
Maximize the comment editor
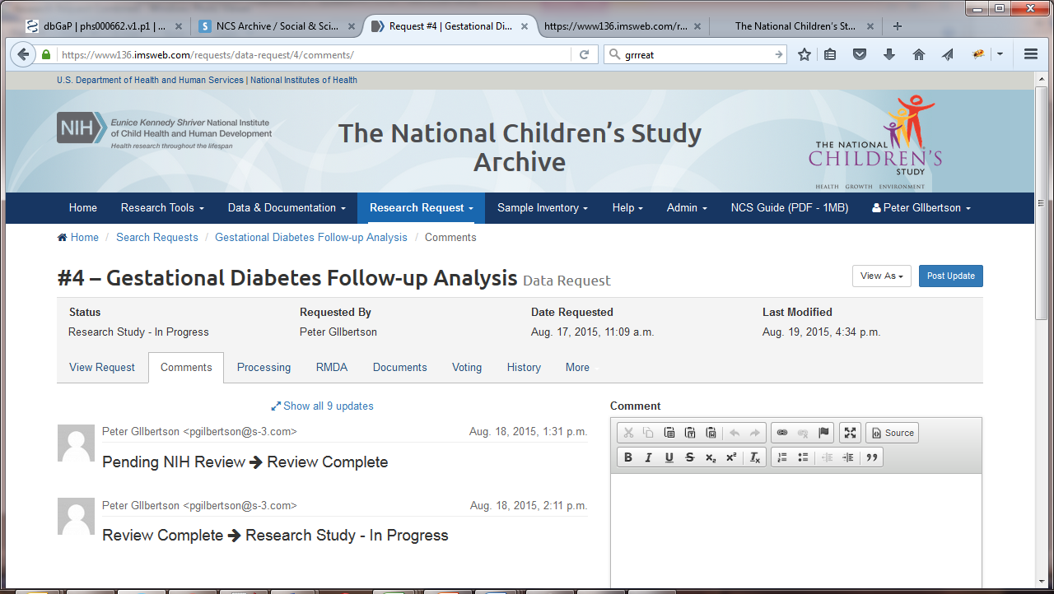[851, 433]
